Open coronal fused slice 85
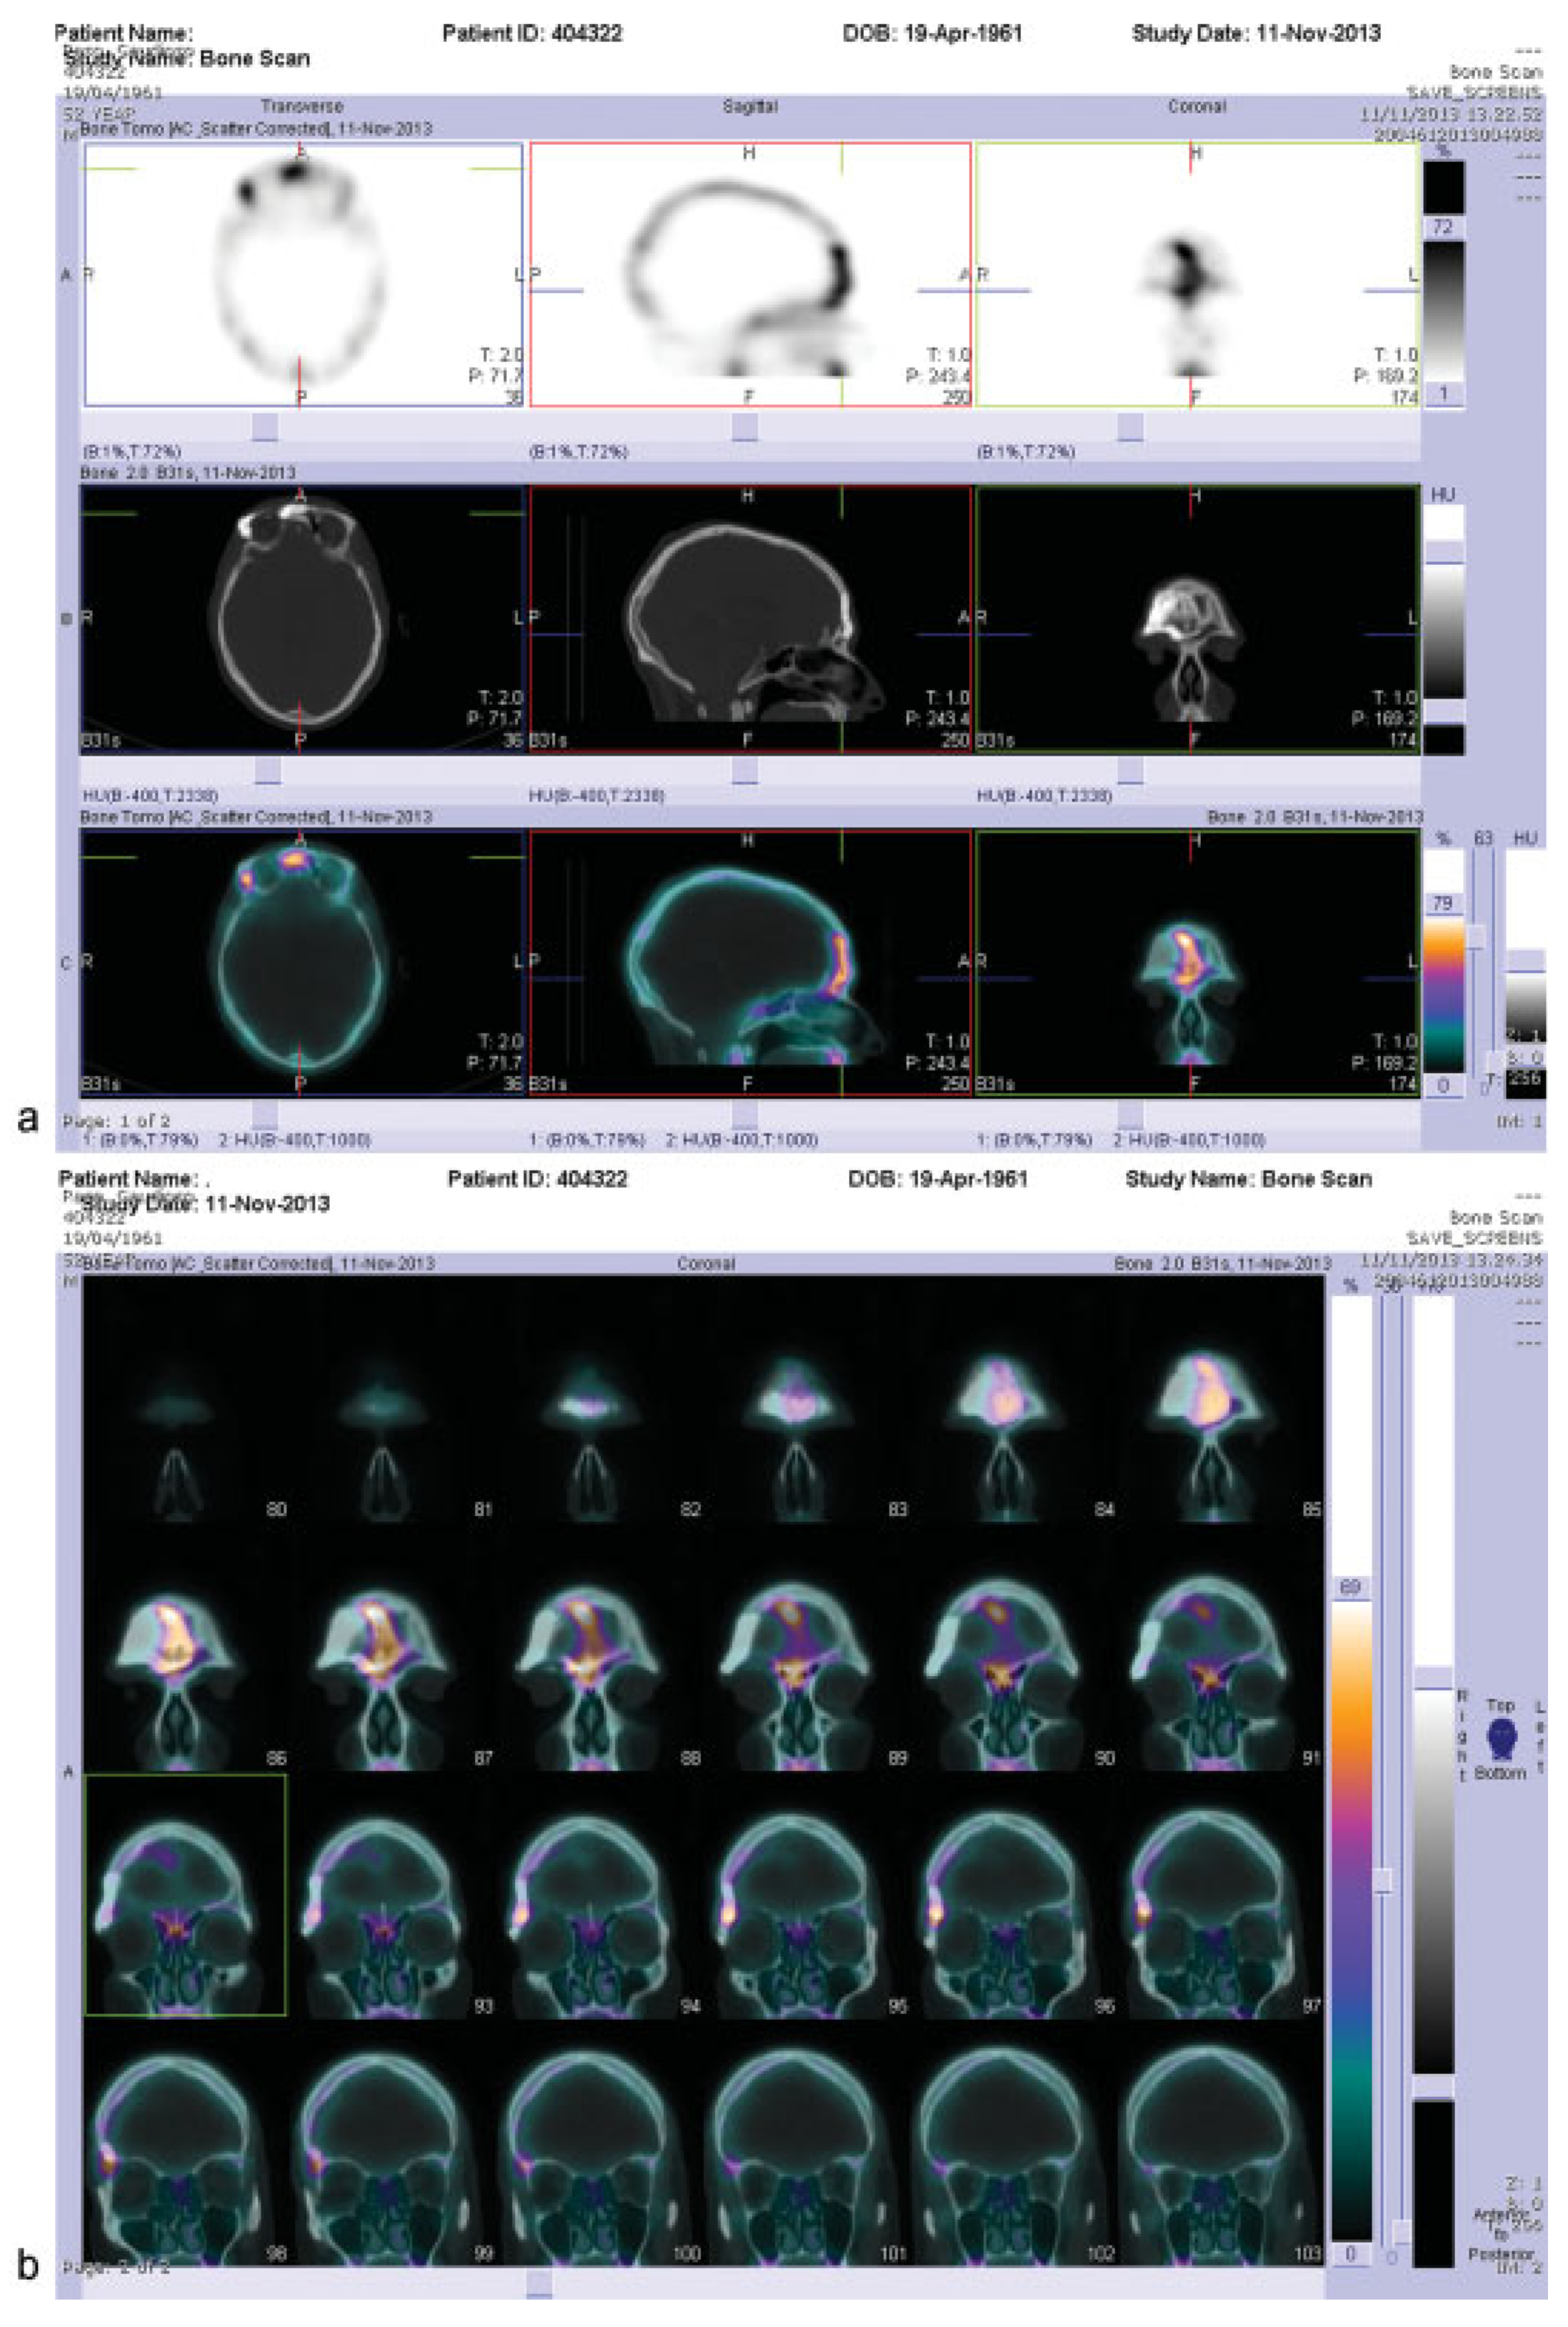The image size is (1568, 2327). pyautogui.click(x=1221, y=1400)
